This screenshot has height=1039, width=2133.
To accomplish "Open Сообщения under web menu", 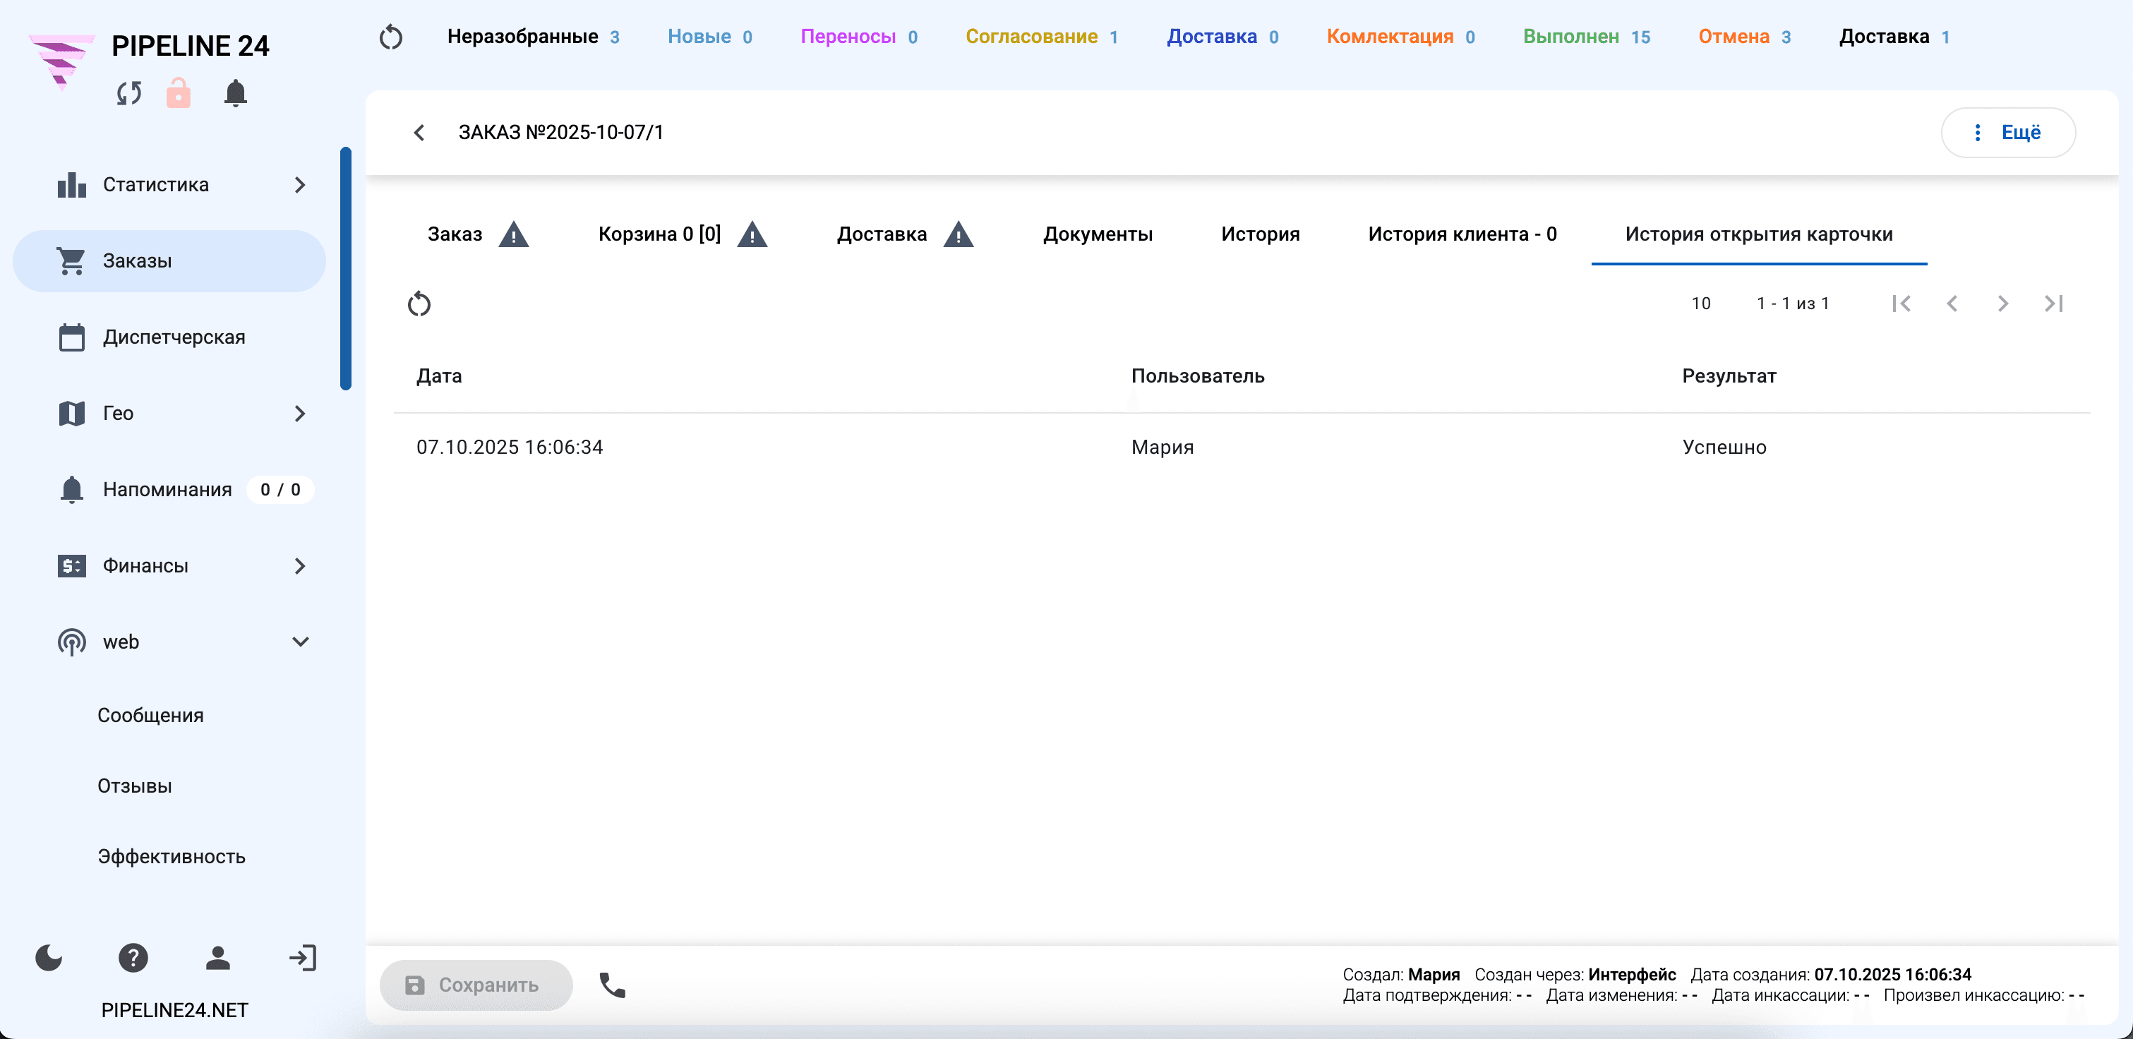I will tap(151, 715).
